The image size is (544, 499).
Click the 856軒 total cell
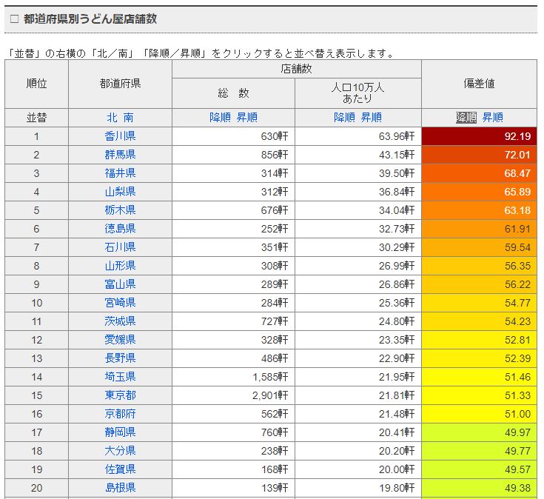tap(233, 155)
